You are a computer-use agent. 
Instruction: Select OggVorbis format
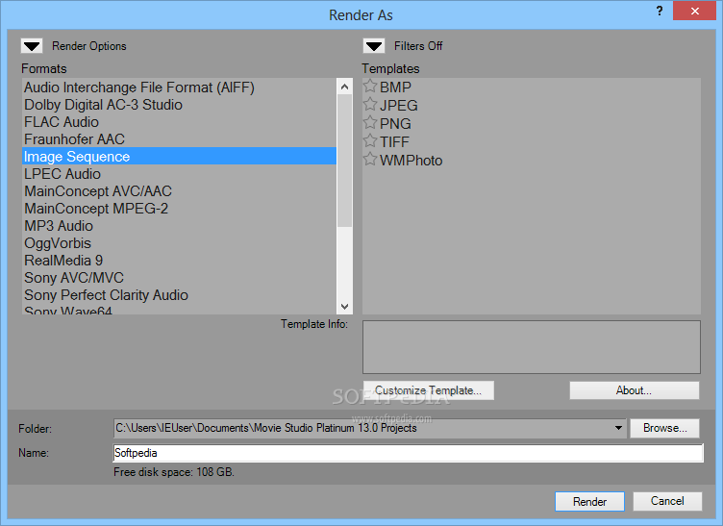click(180, 243)
